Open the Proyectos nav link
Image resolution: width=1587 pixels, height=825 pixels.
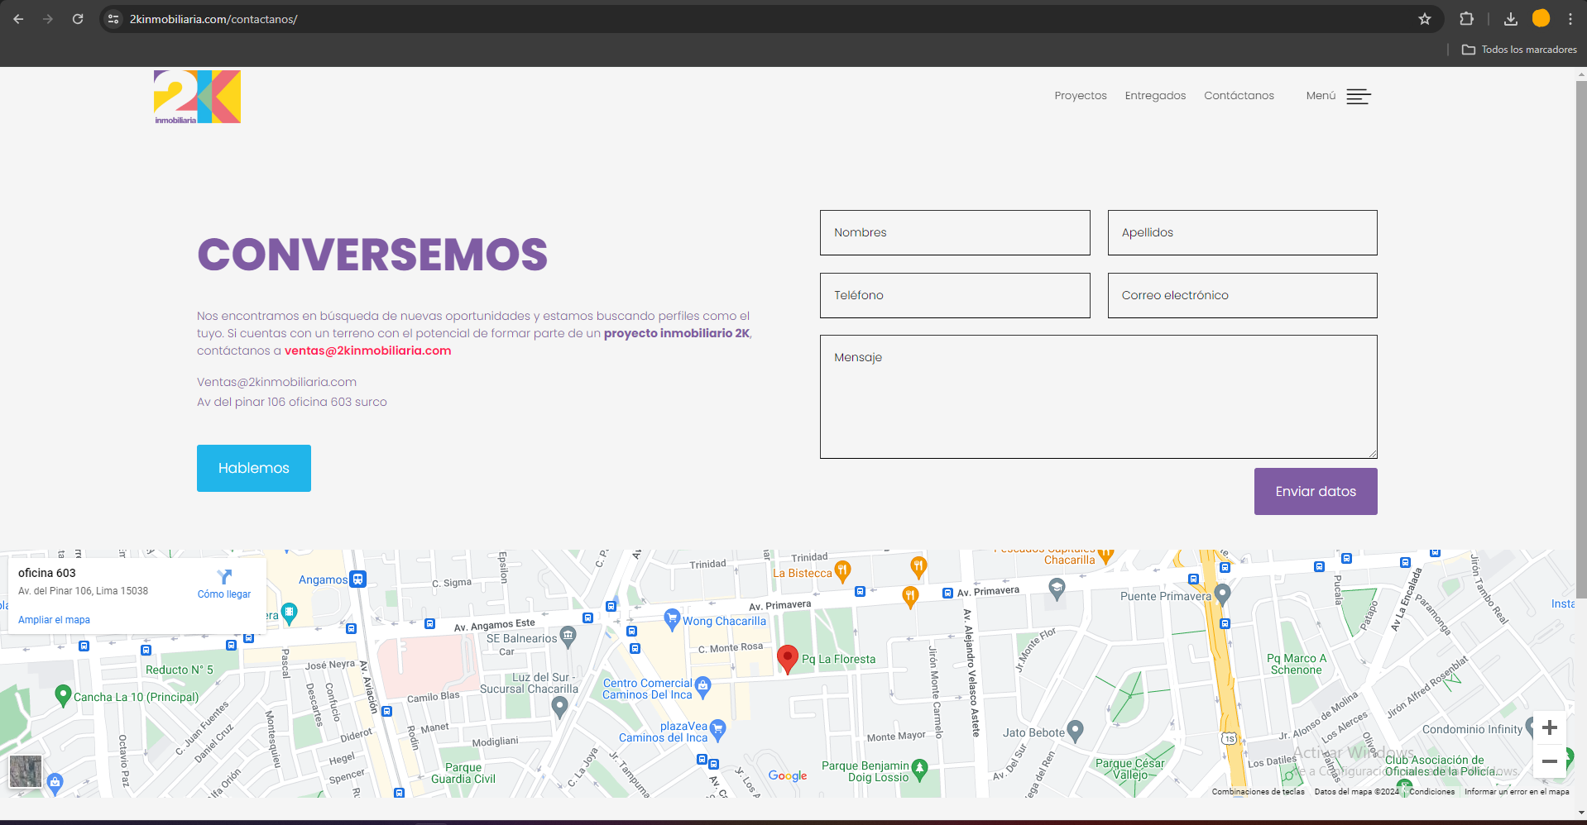pyautogui.click(x=1081, y=96)
